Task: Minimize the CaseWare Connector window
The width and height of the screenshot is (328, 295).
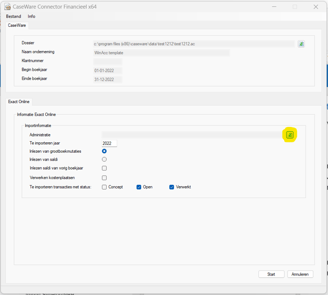Action: (274, 7)
